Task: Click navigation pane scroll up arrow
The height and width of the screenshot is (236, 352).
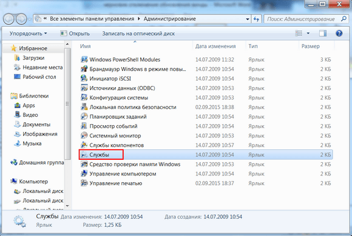Action: coord(67,44)
